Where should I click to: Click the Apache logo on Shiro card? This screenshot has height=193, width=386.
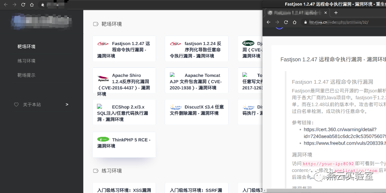click(103, 78)
